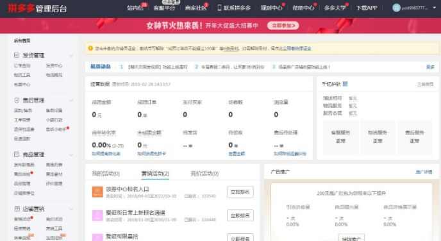441x241 pixels.
Task: Open 订单查询 in sidebar
Action: [x=22, y=65]
